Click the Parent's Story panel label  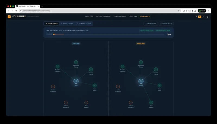pos(141,44)
